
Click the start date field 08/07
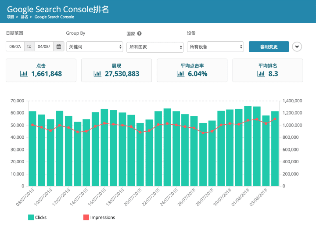(x=15, y=47)
